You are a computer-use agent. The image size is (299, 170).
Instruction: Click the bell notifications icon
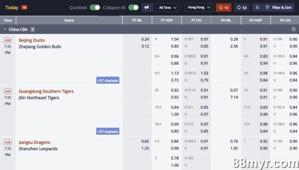257,8
